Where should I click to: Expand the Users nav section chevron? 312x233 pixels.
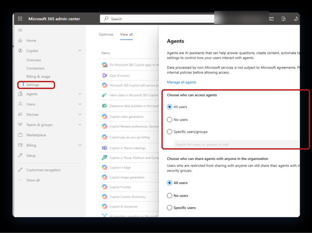(x=80, y=104)
